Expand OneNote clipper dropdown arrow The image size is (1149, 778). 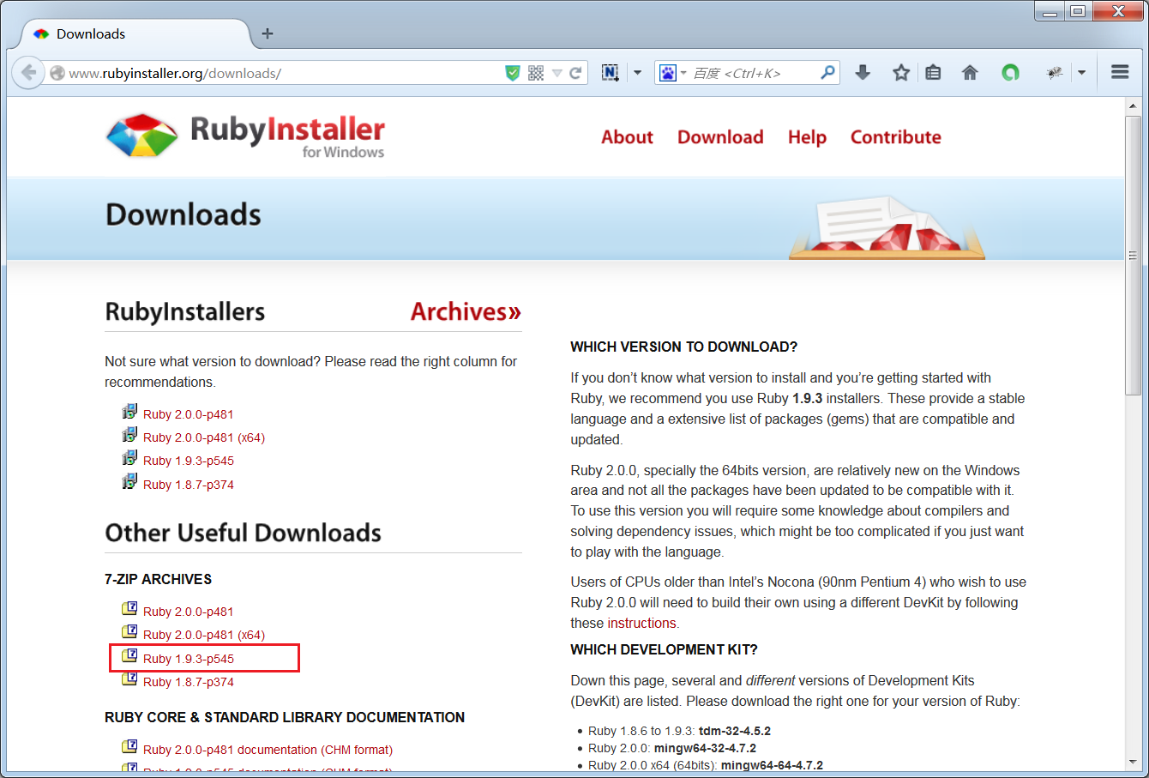637,73
